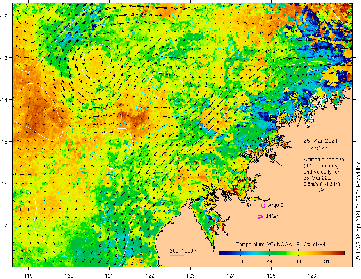Click longitude label 124

pos(231,276)
